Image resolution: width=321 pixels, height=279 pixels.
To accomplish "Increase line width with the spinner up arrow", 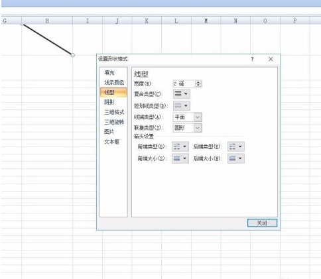I will pyautogui.click(x=198, y=82).
